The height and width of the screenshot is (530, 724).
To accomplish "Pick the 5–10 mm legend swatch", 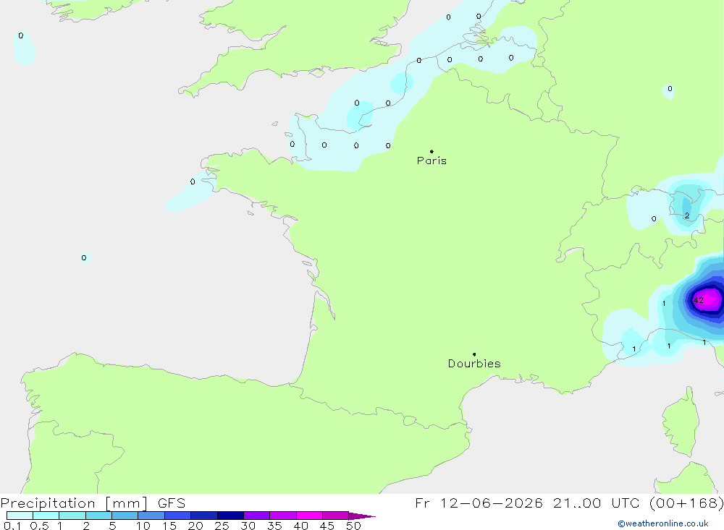I will point(125,516).
